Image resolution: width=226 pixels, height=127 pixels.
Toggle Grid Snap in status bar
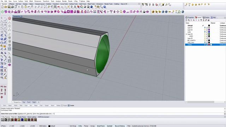click(x=73, y=126)
